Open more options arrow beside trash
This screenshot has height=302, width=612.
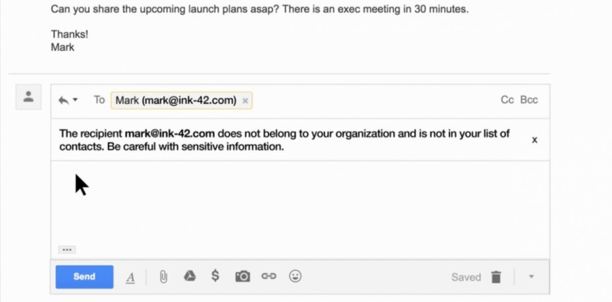point(531,276)
